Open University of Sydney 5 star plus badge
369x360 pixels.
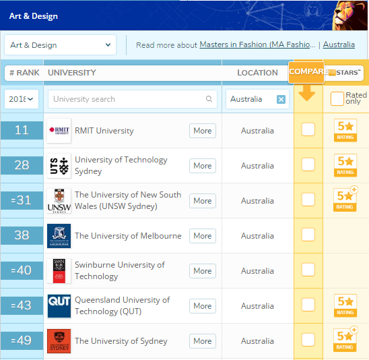345,339
